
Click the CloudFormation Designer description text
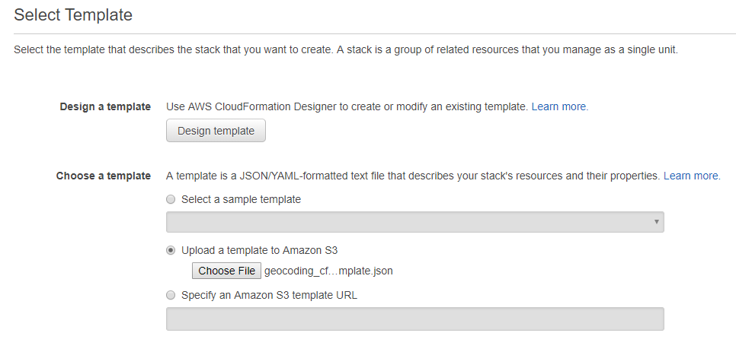[347, 106]
